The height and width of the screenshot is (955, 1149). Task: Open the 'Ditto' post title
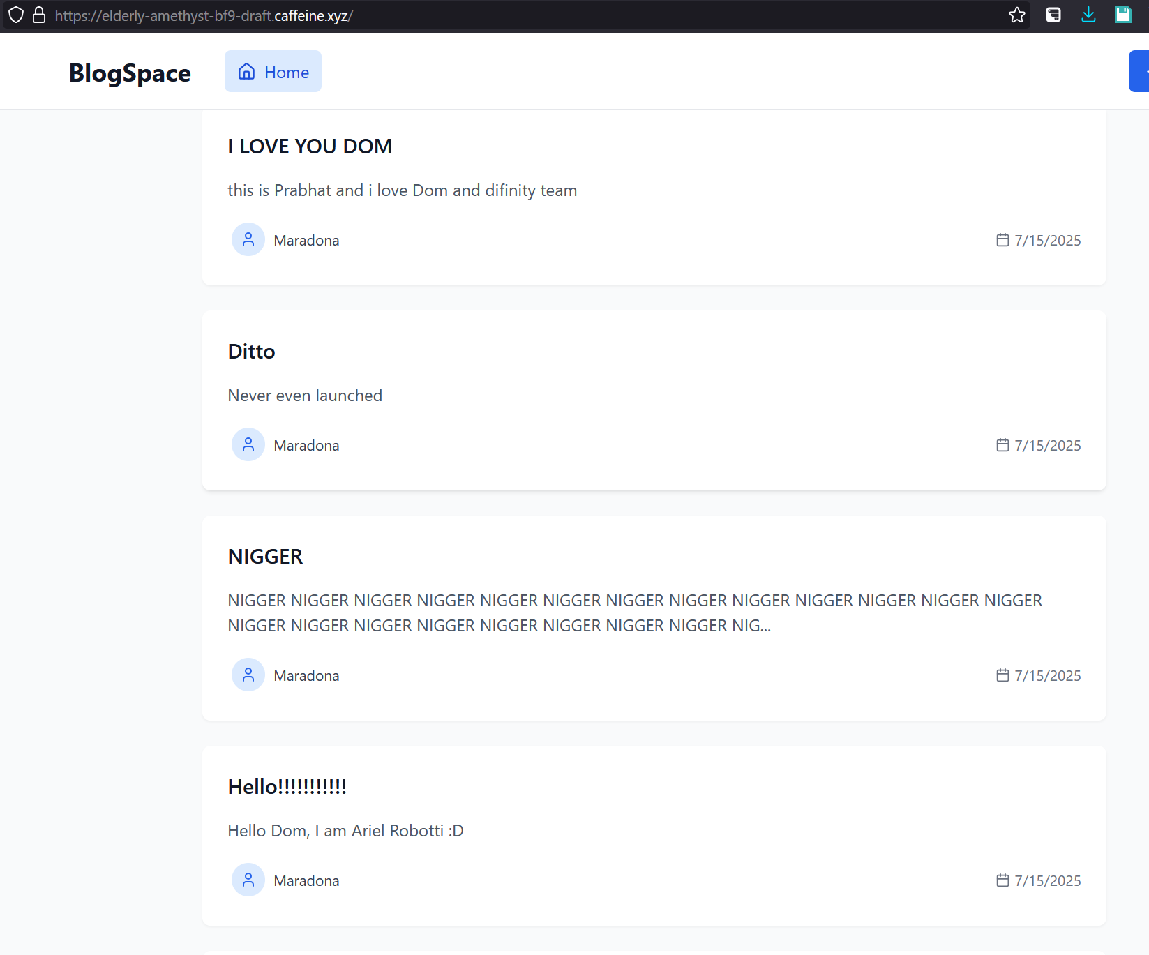tap(251, 352)
